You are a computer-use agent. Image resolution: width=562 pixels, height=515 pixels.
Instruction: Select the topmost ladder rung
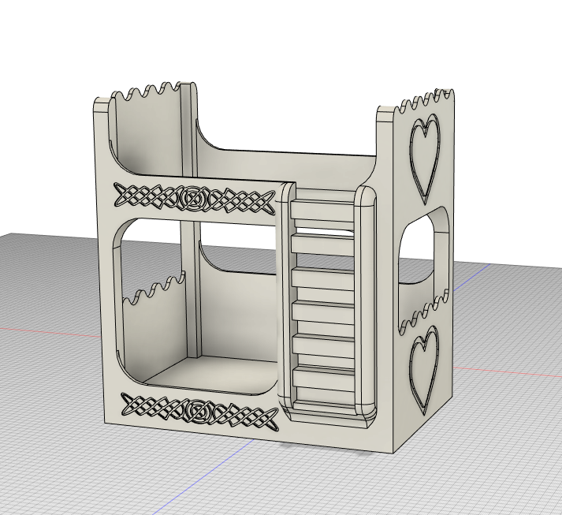322,210
